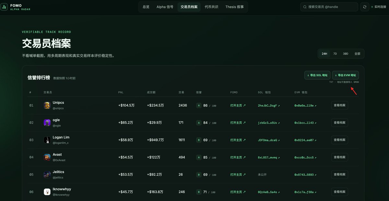The width and height of the screenshot is (389, 201).
Task: Select the 交易员档案 tab
Action: tap(189, 7)
